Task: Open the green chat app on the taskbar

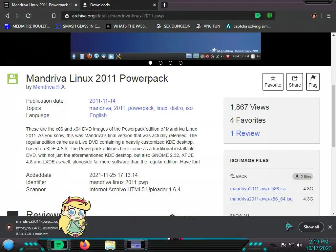Action: coord(58,245)
